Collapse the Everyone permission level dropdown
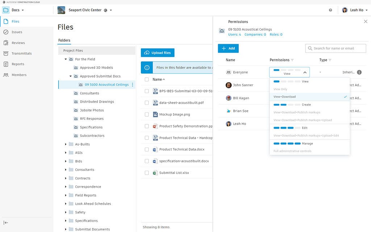The width and height of the screenshot is (371, 232). 305,72
